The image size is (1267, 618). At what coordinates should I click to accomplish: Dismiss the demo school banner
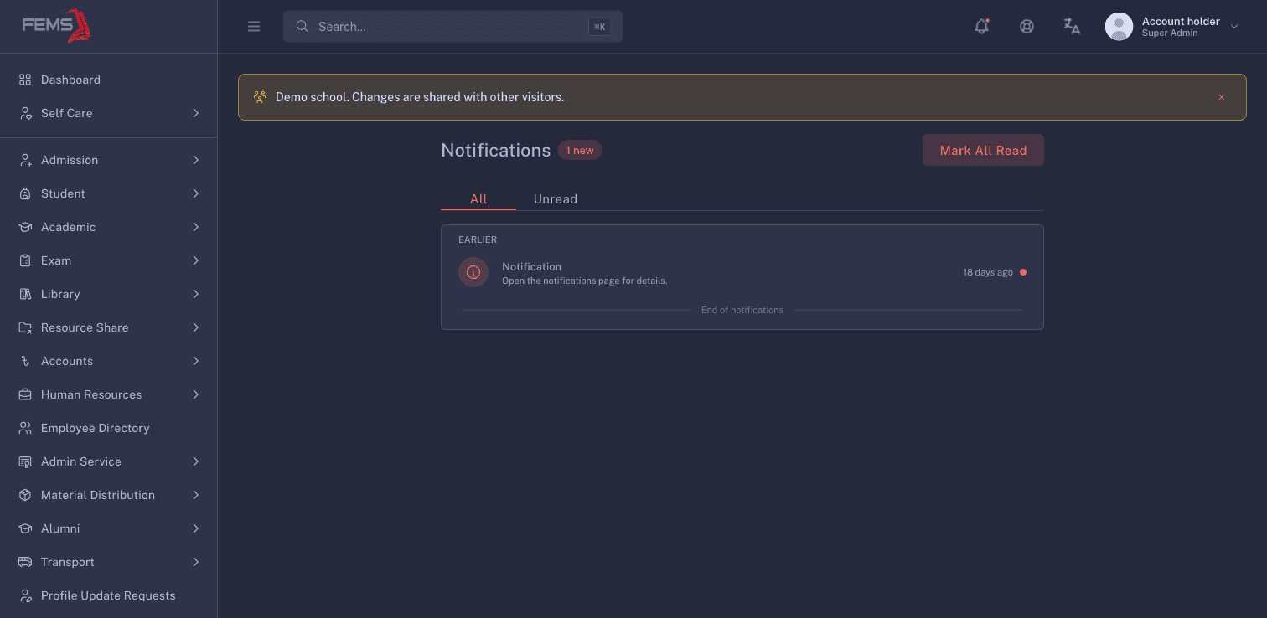[x=1222, y=97]
